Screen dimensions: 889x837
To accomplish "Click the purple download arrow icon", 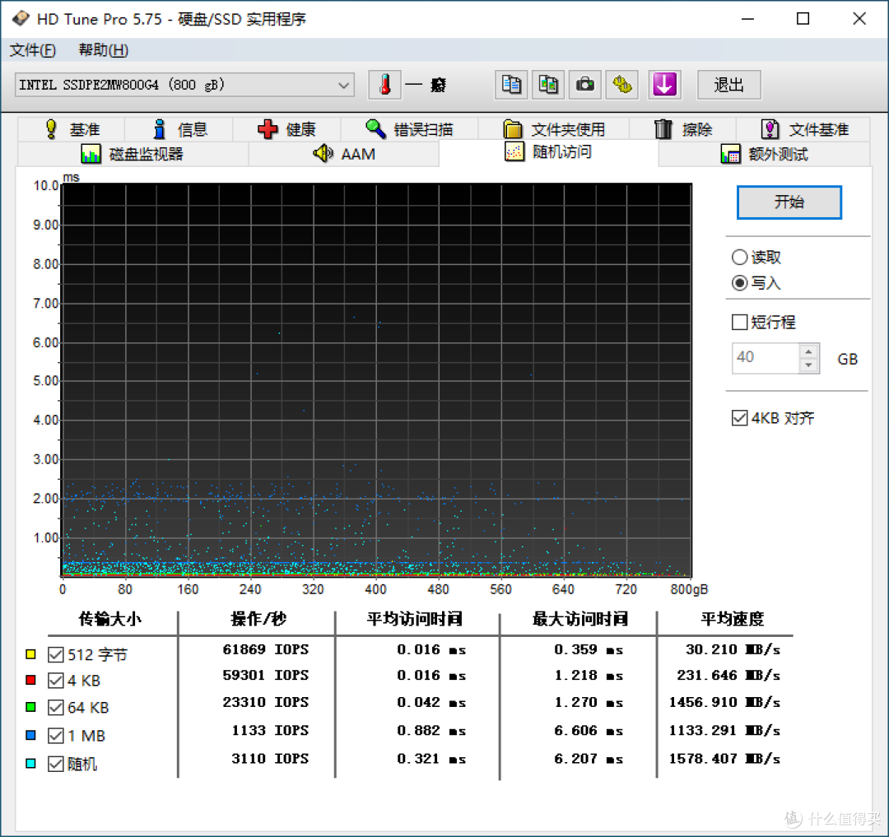I will click(664, 84).
